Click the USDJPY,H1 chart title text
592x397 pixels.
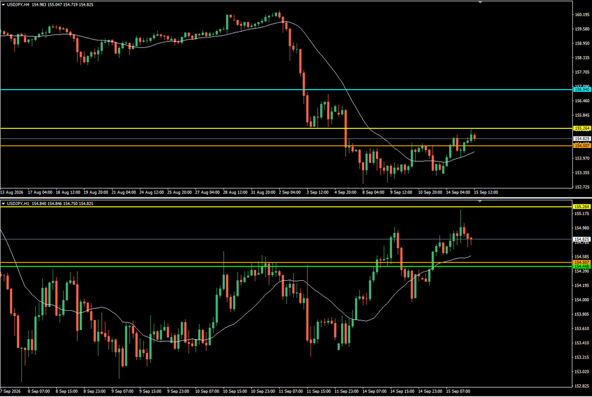[x=18, y=203]
